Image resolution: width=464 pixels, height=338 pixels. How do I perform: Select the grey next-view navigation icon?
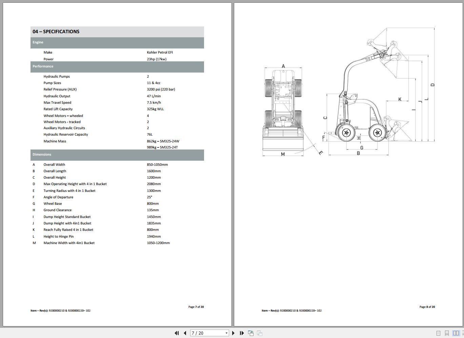coord(259,333)
